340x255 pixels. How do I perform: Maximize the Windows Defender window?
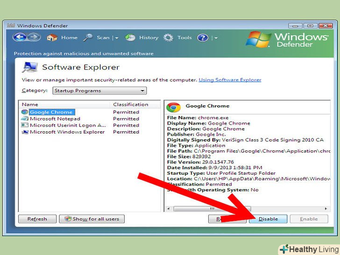[310, 26]
